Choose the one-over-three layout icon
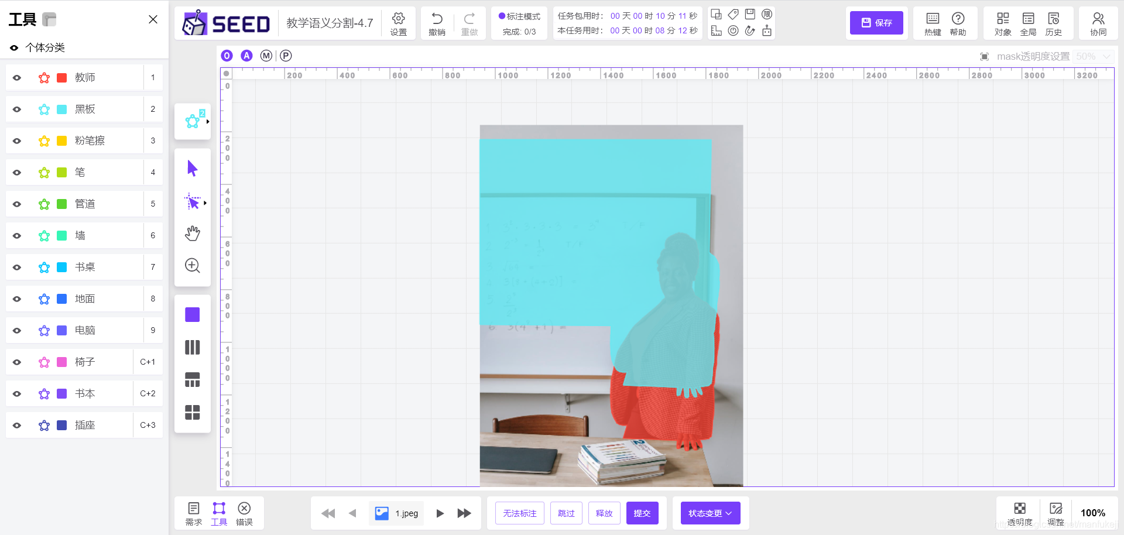Screen dimensions: 1124x535 point(192,380)
